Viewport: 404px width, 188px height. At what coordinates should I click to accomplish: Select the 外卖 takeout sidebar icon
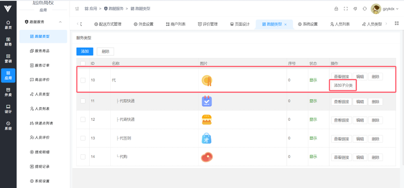pos(8,91)
